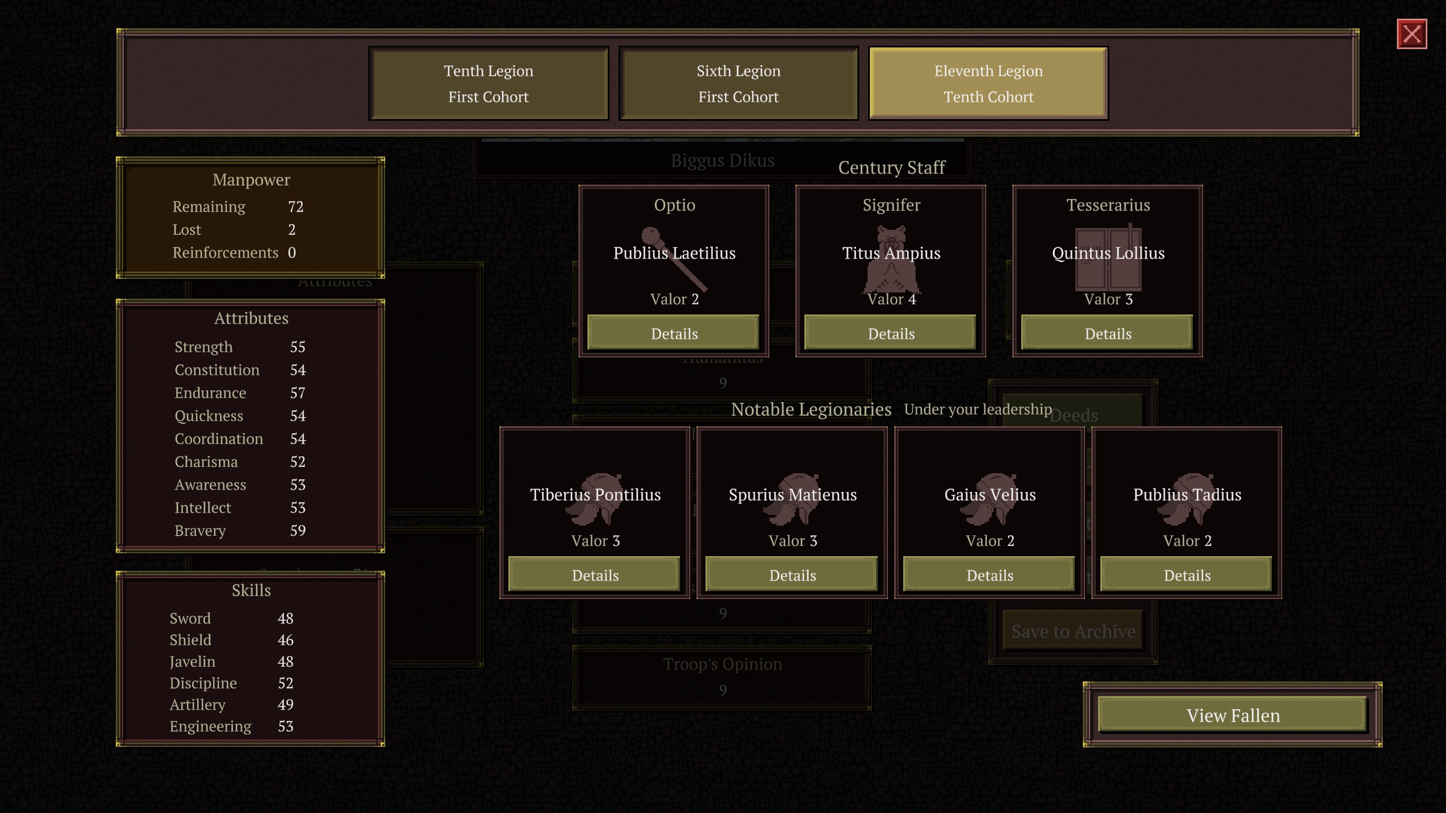This screenshot has width=1446, height=813.
Task: Select Eleventh Legion Tenth Cohort tab
Action: (x=988, y=84)
